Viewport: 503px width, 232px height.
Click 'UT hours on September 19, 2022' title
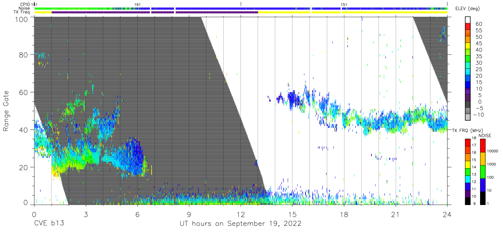click(240, 224)
